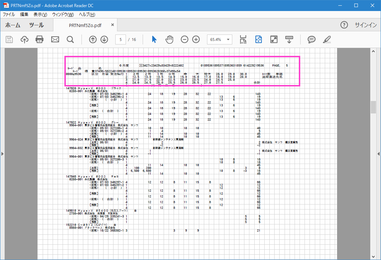Open the search magnifier tool
This screenshot has width=381, height=260.
pos(70,39)
